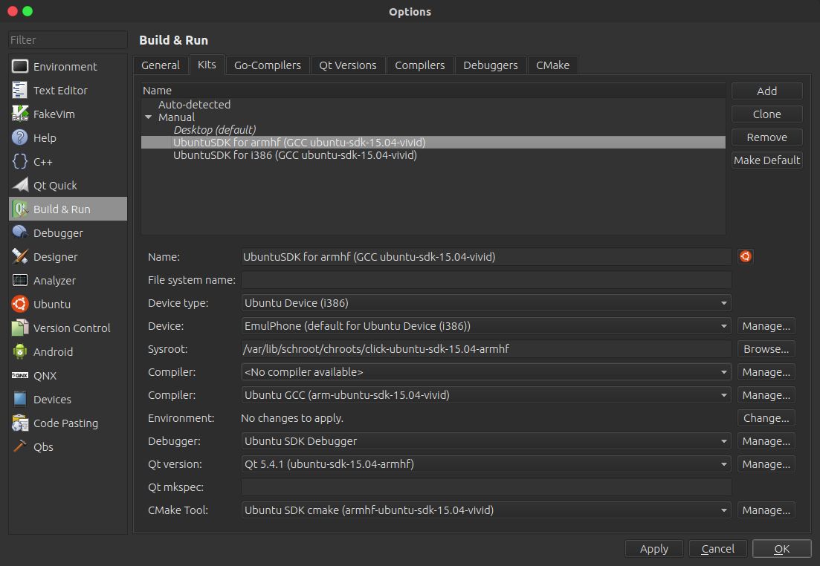This screenshot has height=566, width=820.
Task: Click the Sysroot path field
Action: pos(485,349)
